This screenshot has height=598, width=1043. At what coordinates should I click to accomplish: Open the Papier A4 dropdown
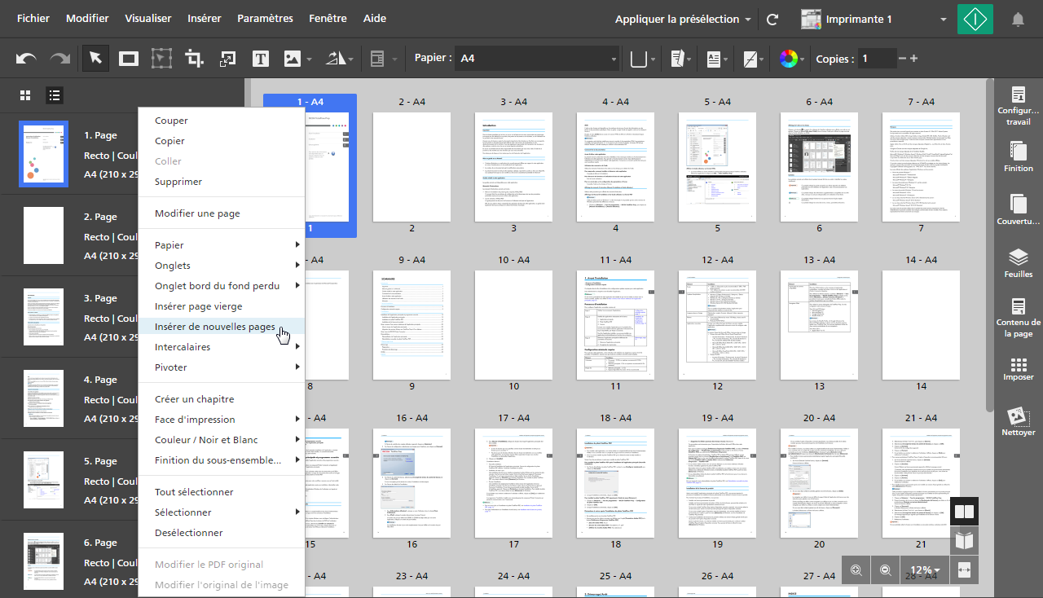pyautogui.click(x=537, y=59)
